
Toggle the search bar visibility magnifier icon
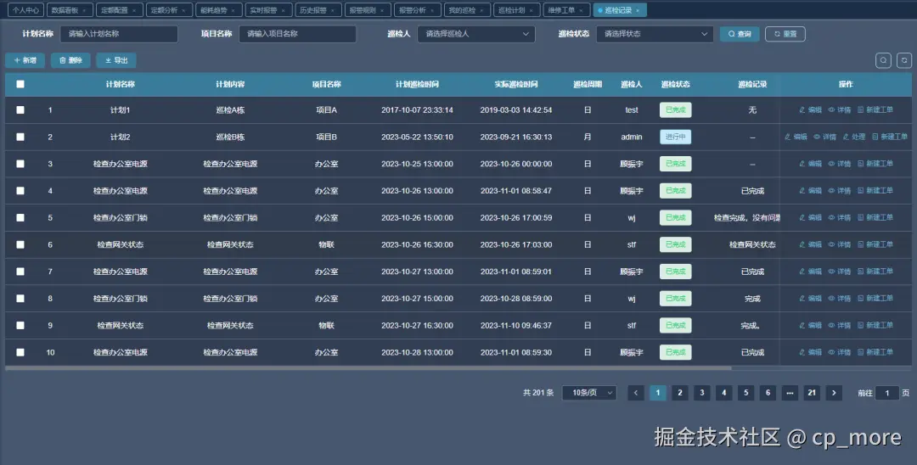tap(883, 60)
